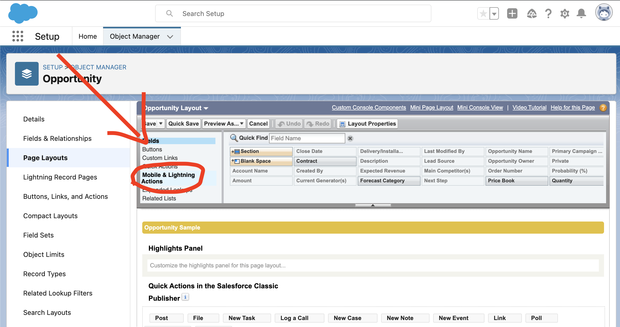The image size is (620, 327).
Task: Click the Log a Call quick action
Action: [299, 318]
